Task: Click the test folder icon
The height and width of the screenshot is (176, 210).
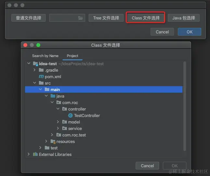Action: 47,148
